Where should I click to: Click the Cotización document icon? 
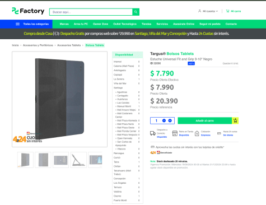click(x=197, y=133)
